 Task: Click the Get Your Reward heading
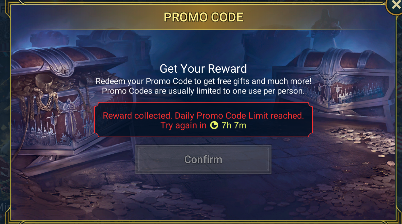pyautogui.click(x=203, y=69)
